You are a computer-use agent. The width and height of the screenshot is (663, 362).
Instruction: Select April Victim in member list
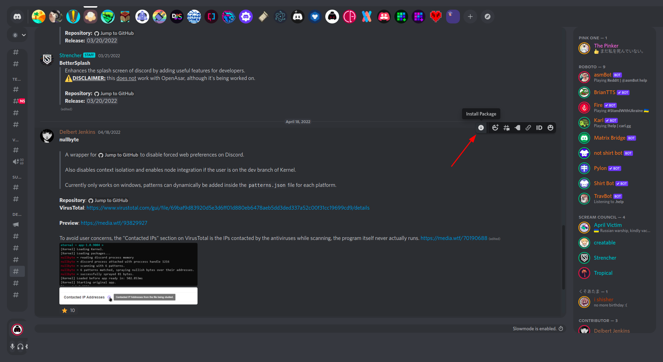point(615,228)
